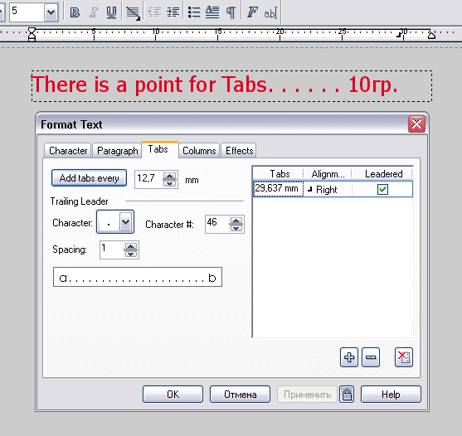Switch to the Columns tab

pyautogui.click(x=199, y=151)
